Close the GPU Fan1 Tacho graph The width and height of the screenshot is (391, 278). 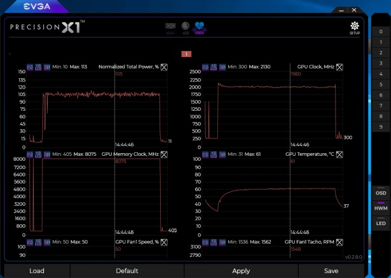click(339, 242)
